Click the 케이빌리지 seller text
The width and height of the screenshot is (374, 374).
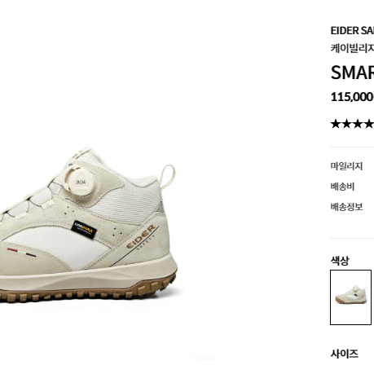352,48
